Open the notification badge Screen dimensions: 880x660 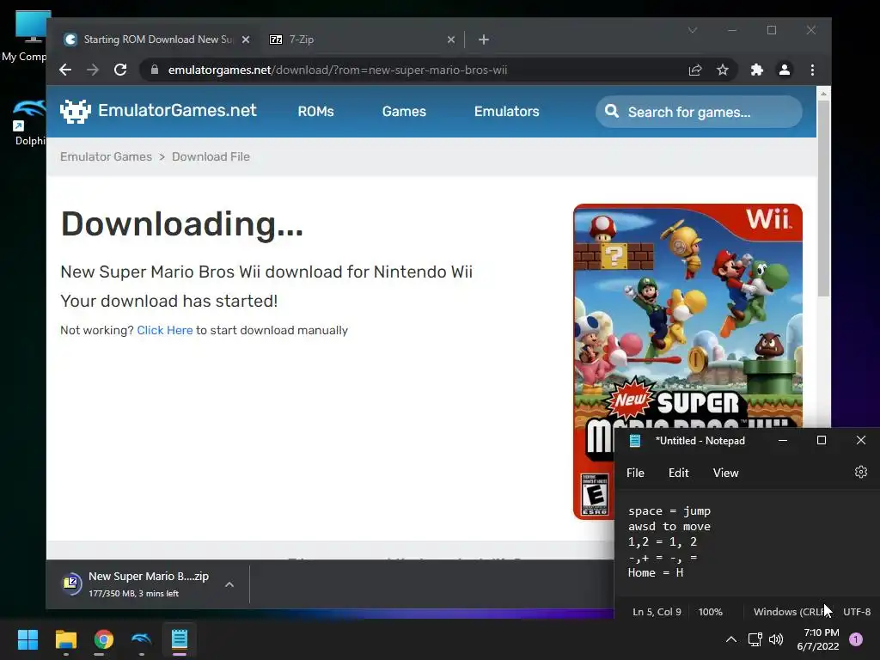856,639
